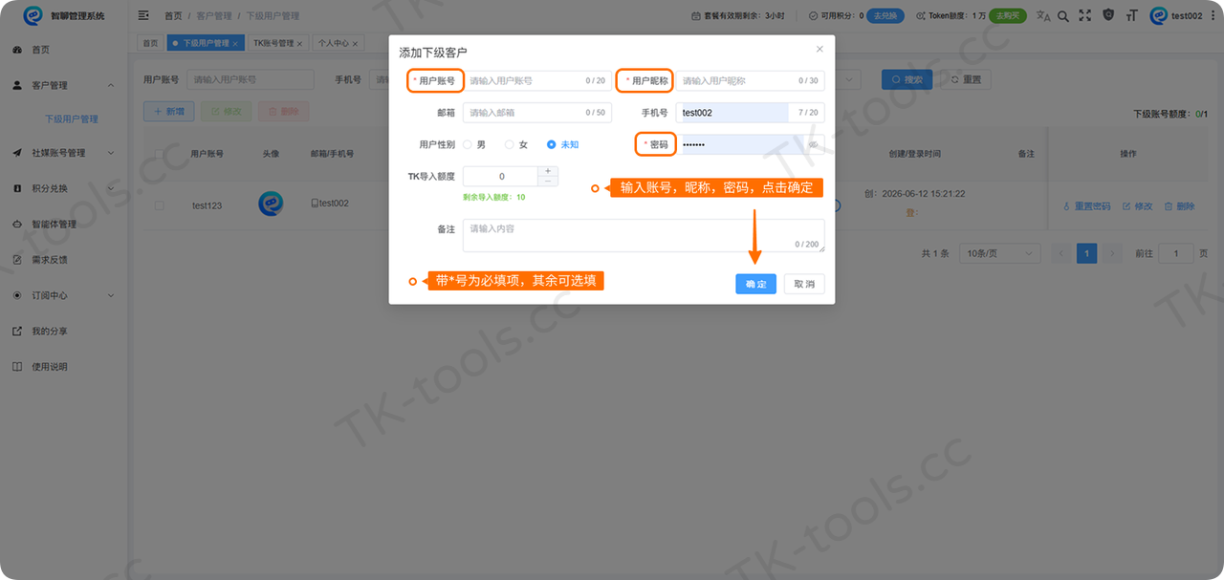Click the 重置 reset button
The image size is (1224, 580).
pos(966,79)
